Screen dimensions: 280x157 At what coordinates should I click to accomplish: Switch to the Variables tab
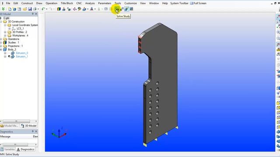click(8, 149)
